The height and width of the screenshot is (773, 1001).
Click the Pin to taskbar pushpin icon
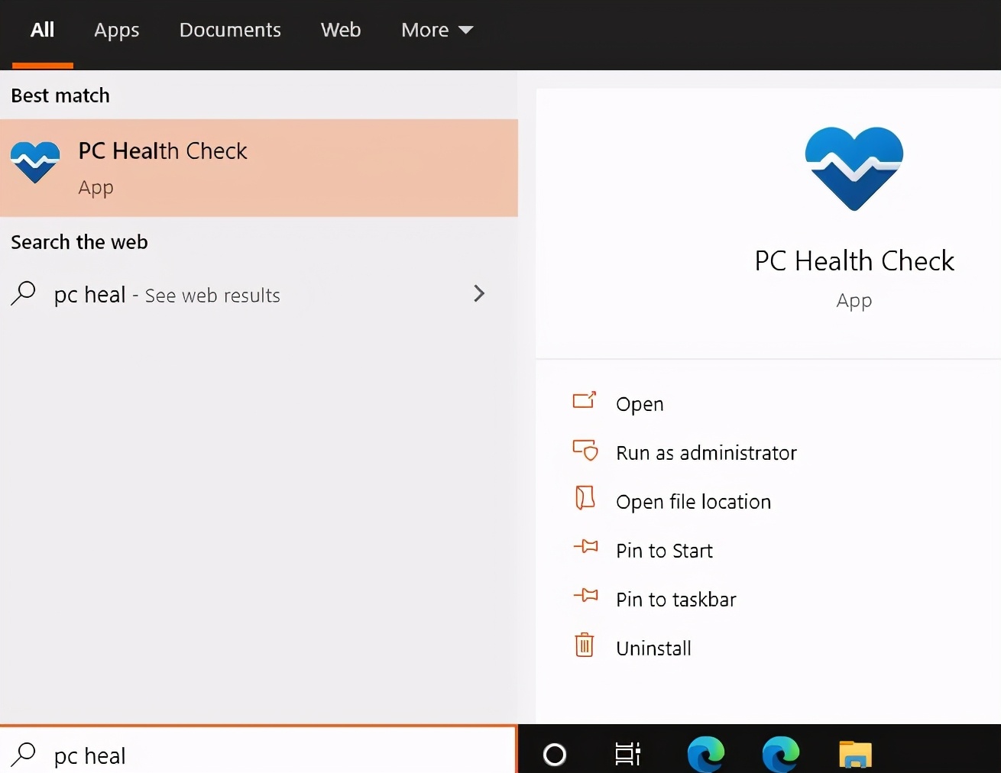coord(585,596)
